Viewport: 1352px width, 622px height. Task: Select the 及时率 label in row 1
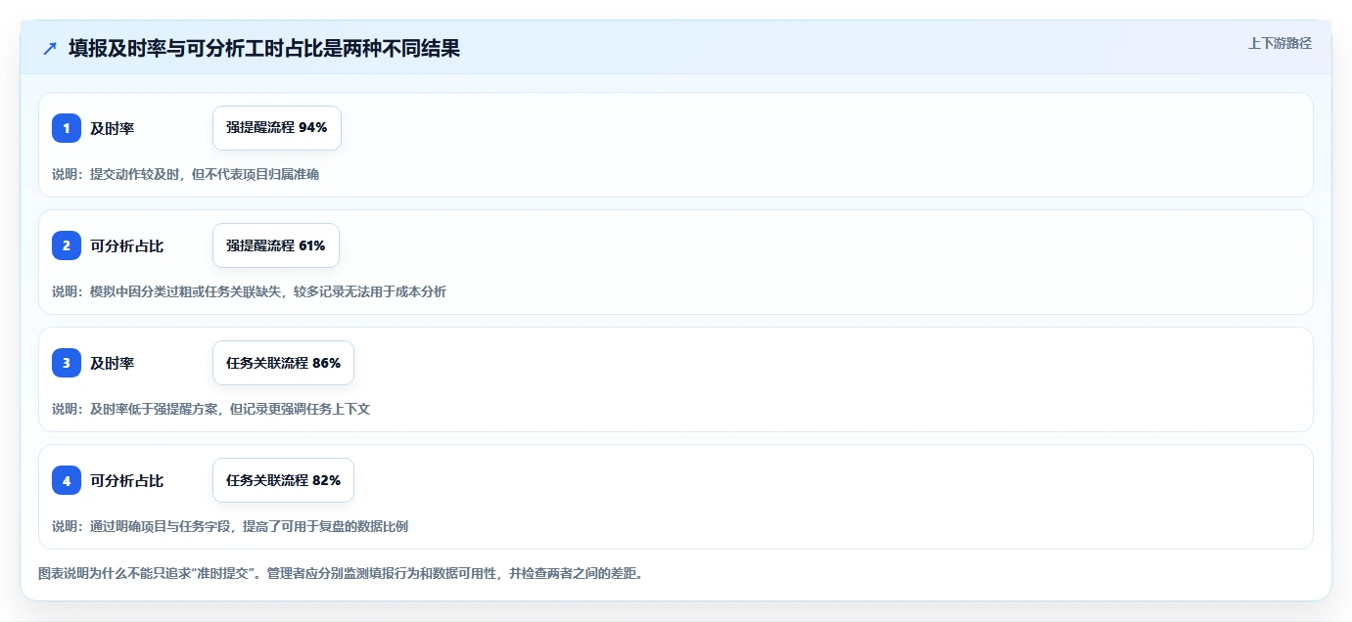(x=113, y=128)
